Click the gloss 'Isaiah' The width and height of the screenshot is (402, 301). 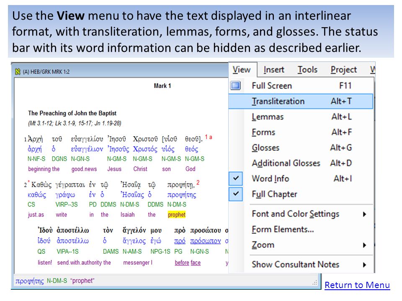pyautogui.click(x=127, y=215)
